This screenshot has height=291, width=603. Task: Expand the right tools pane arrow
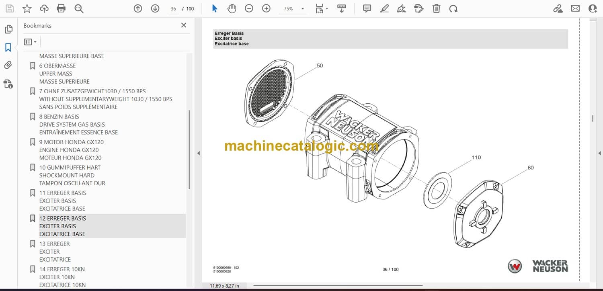click(x=599, y=153)
